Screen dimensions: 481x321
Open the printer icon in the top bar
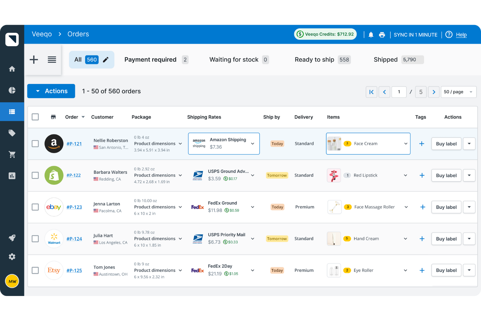382,34
